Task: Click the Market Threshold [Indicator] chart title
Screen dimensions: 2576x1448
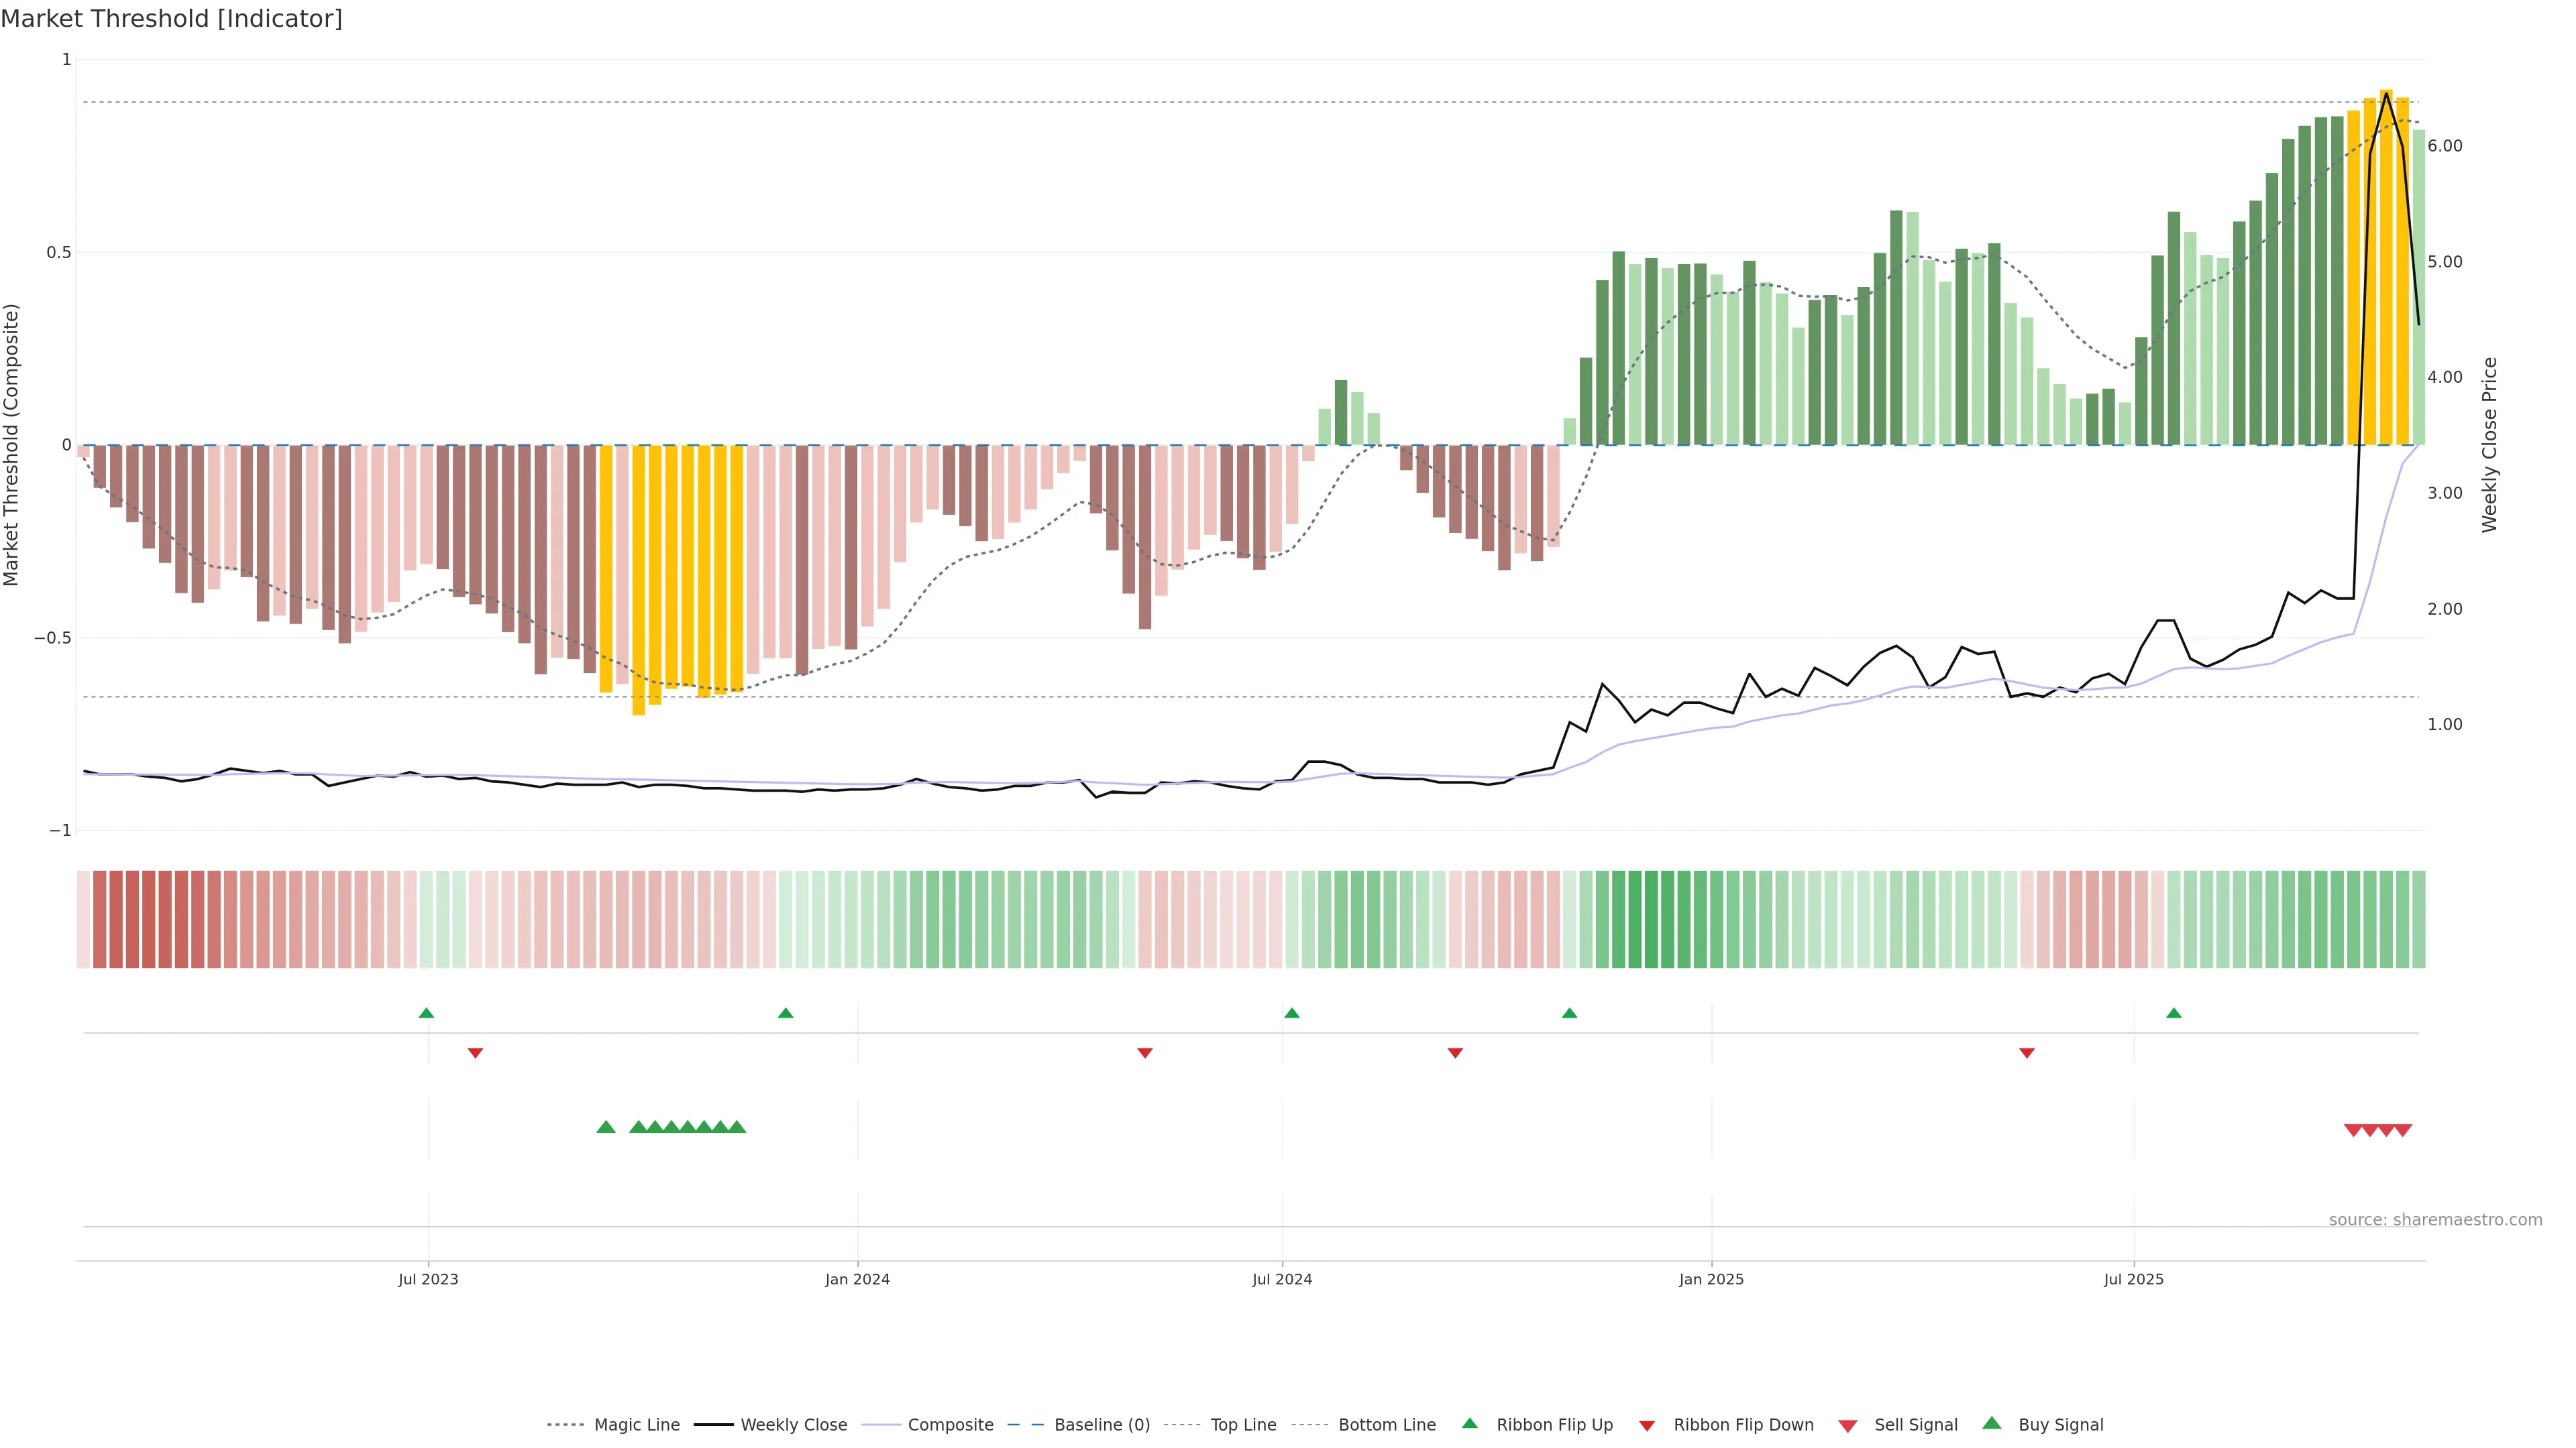Action: [x=171, y=19]
